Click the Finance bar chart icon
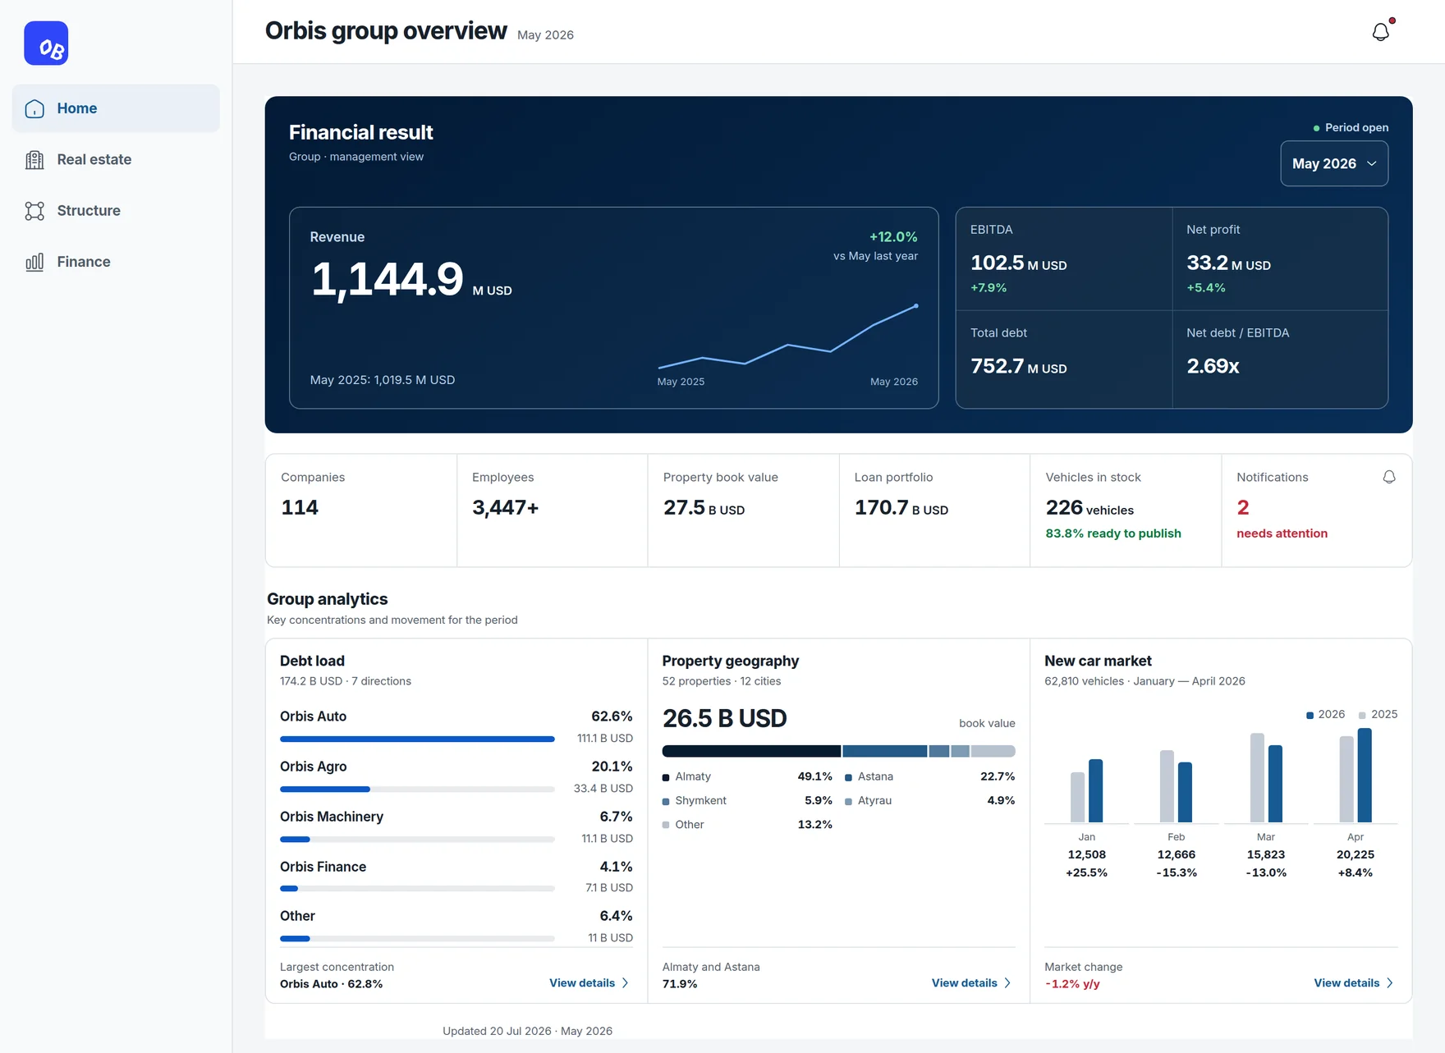 point(34,262)
